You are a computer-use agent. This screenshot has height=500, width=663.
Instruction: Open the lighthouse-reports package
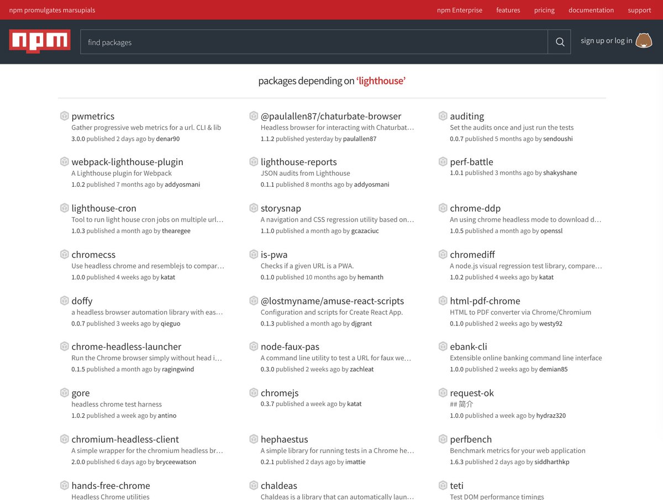[299, 162]
